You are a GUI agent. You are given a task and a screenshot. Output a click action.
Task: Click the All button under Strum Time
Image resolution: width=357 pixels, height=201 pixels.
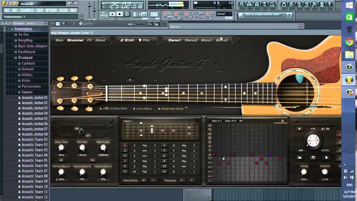point(61,160)
